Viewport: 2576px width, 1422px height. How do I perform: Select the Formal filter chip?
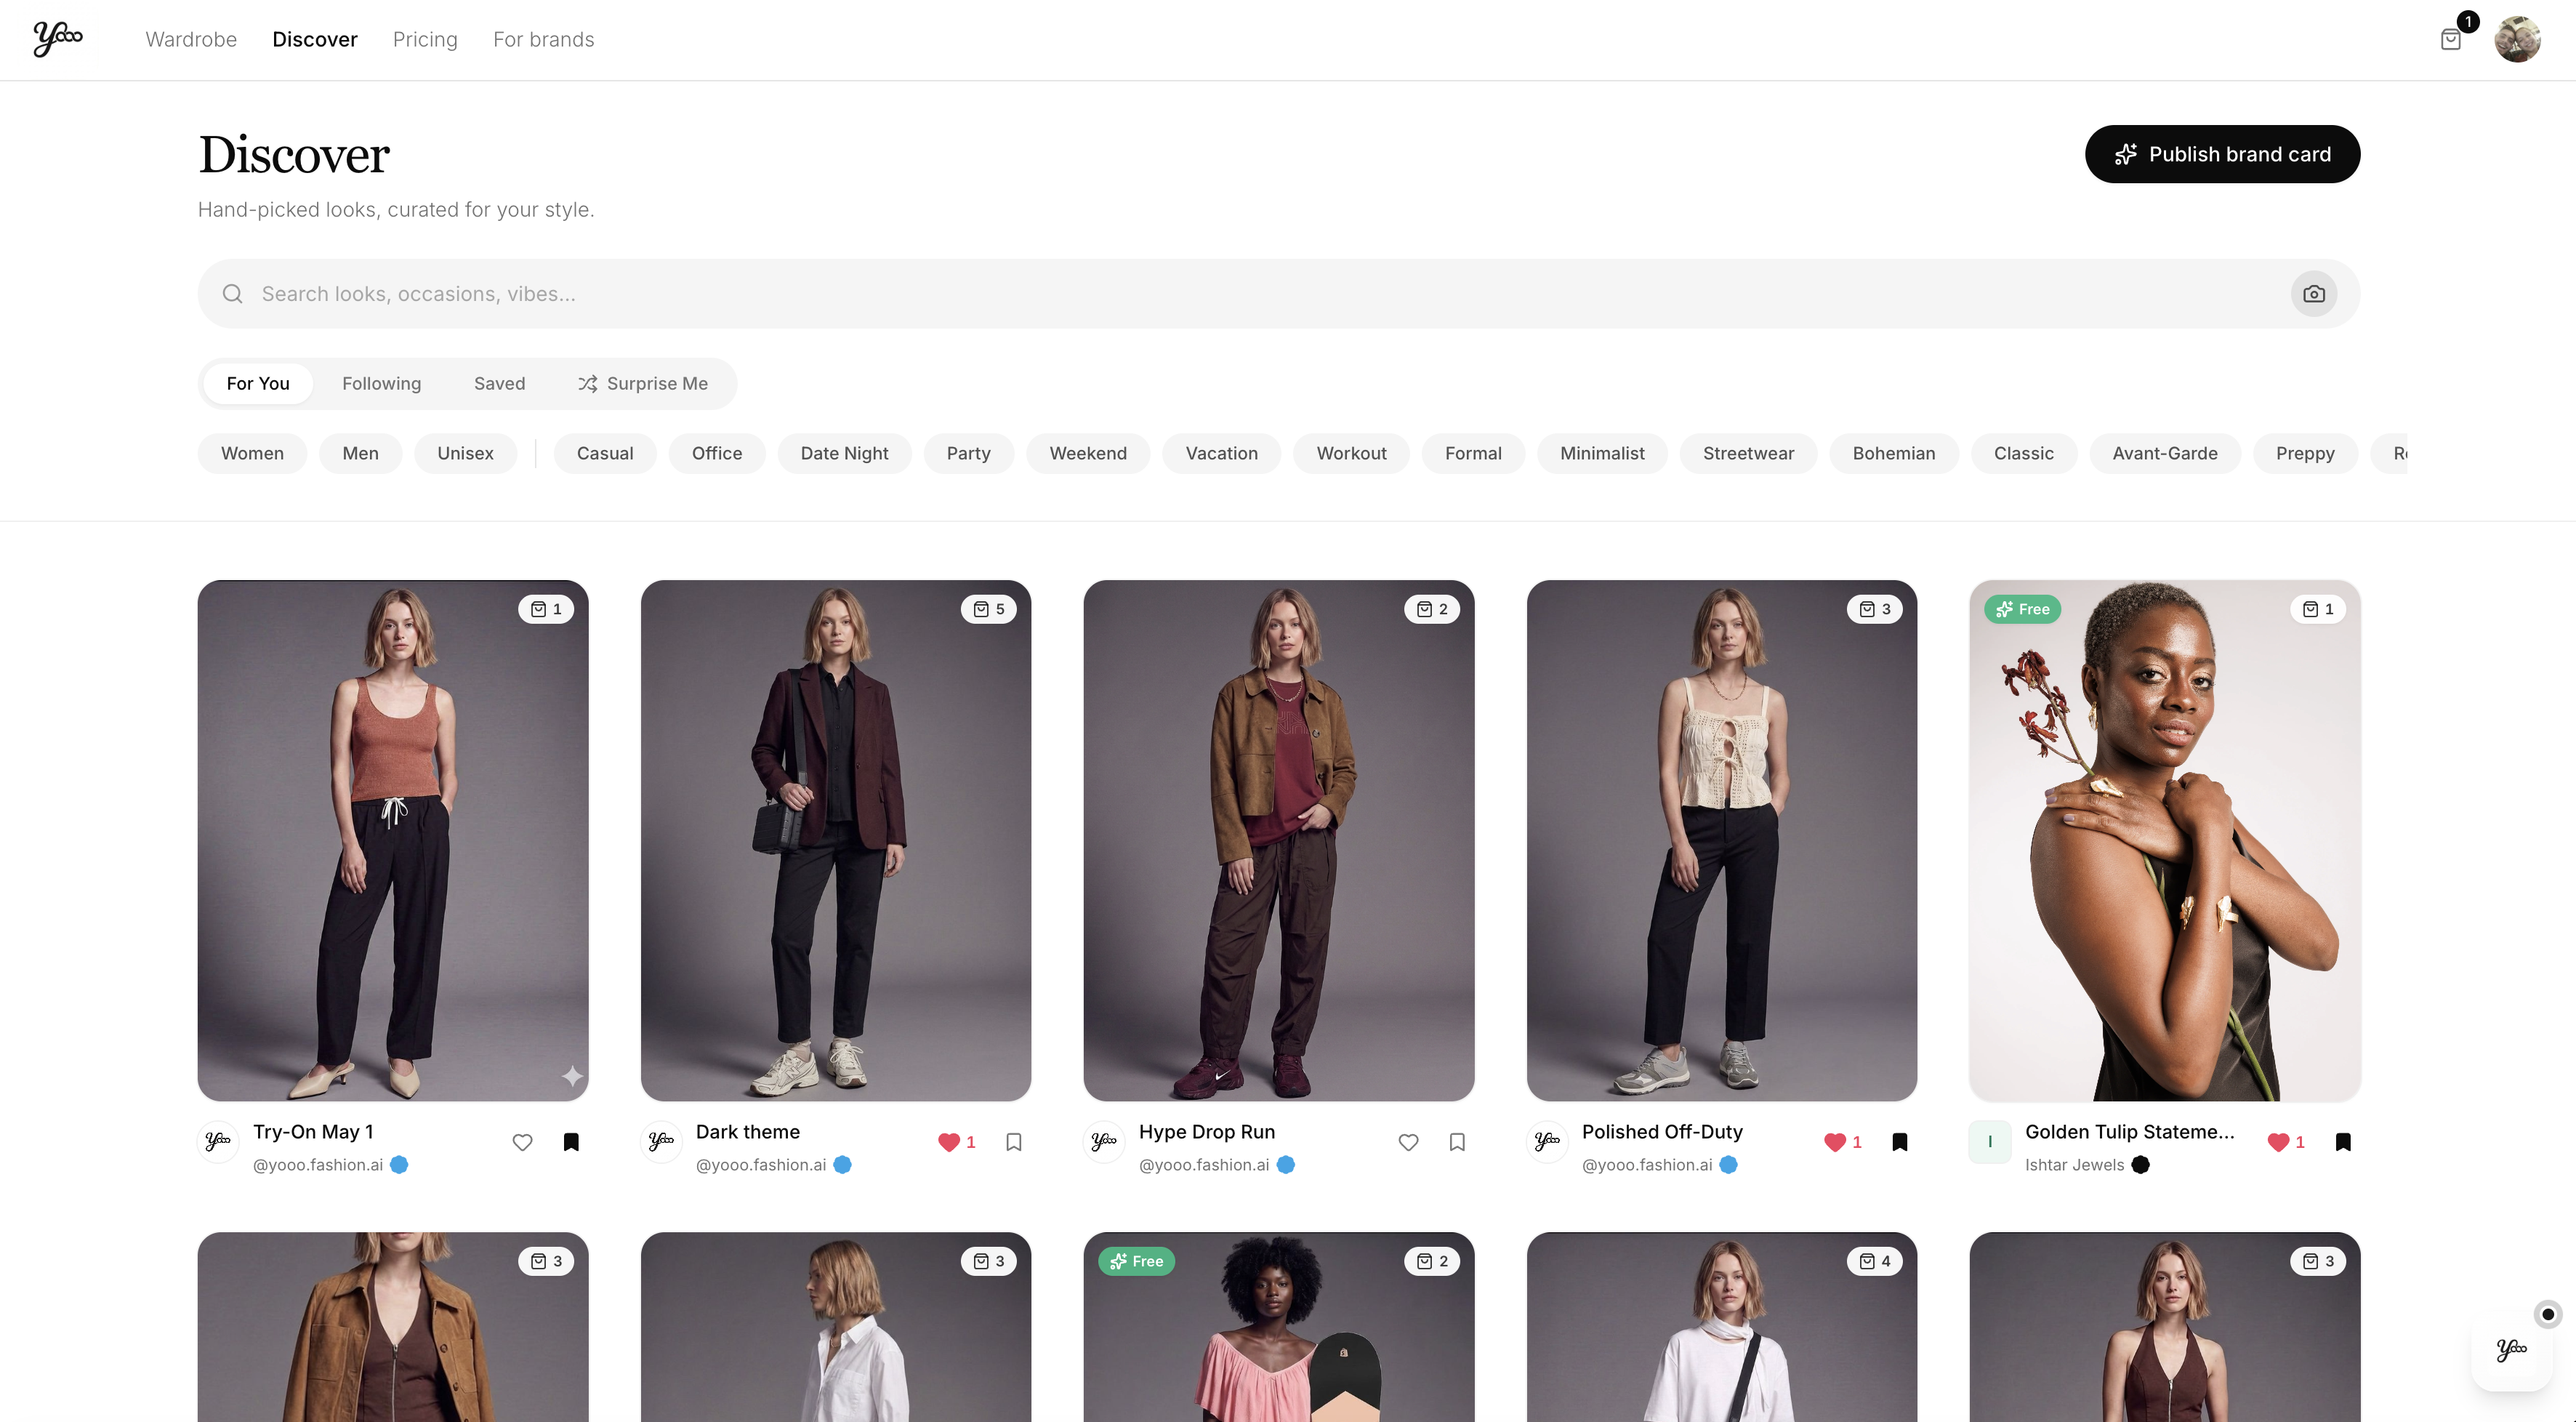click(x=1473, y=453)
